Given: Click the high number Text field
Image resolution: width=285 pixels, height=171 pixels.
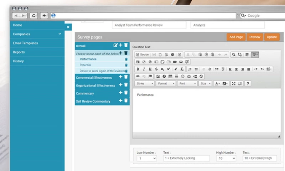Looking at the screenshot, I should (x=260, y=158).
